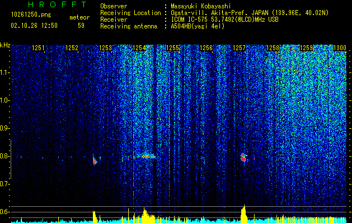Click the 'Receiver' field label
352x223 pixels.
coord(114,20)
